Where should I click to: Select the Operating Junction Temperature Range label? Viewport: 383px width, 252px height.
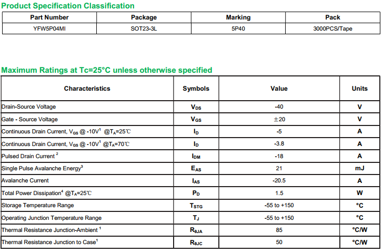tap(52, 218)
